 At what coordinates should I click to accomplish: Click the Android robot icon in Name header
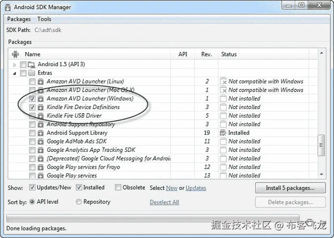[15, 54]
